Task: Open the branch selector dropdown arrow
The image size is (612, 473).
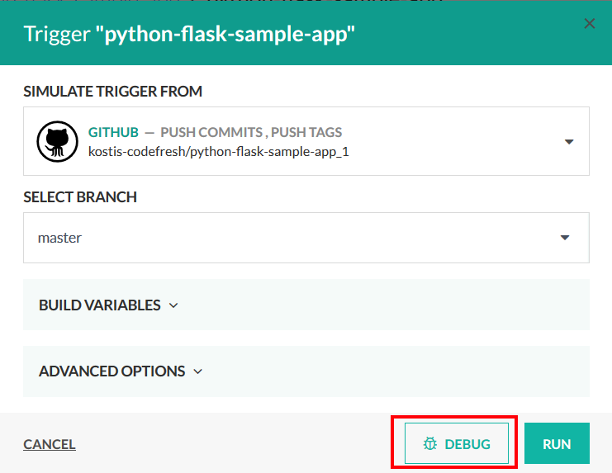Action: [x=565, y=238]
